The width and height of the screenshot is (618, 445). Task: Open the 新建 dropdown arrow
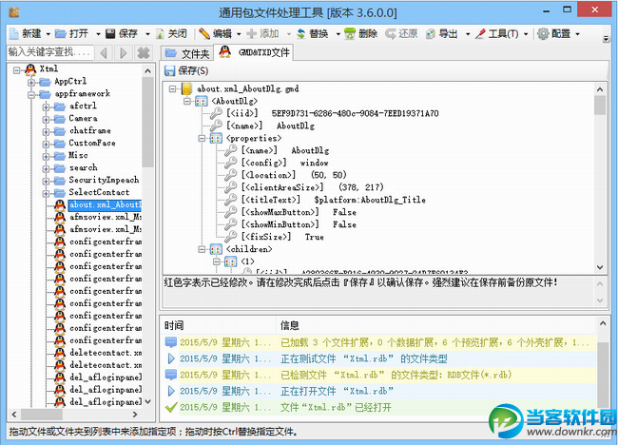(48, 34)
